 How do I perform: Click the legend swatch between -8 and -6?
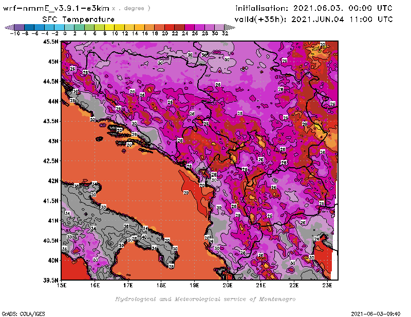[29, 27]
